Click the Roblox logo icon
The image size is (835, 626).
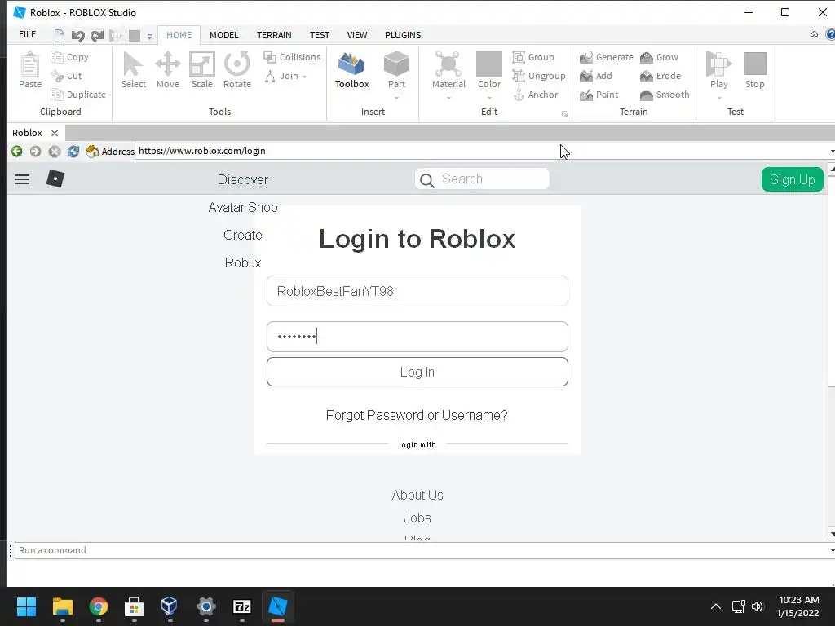click(55, 179)
